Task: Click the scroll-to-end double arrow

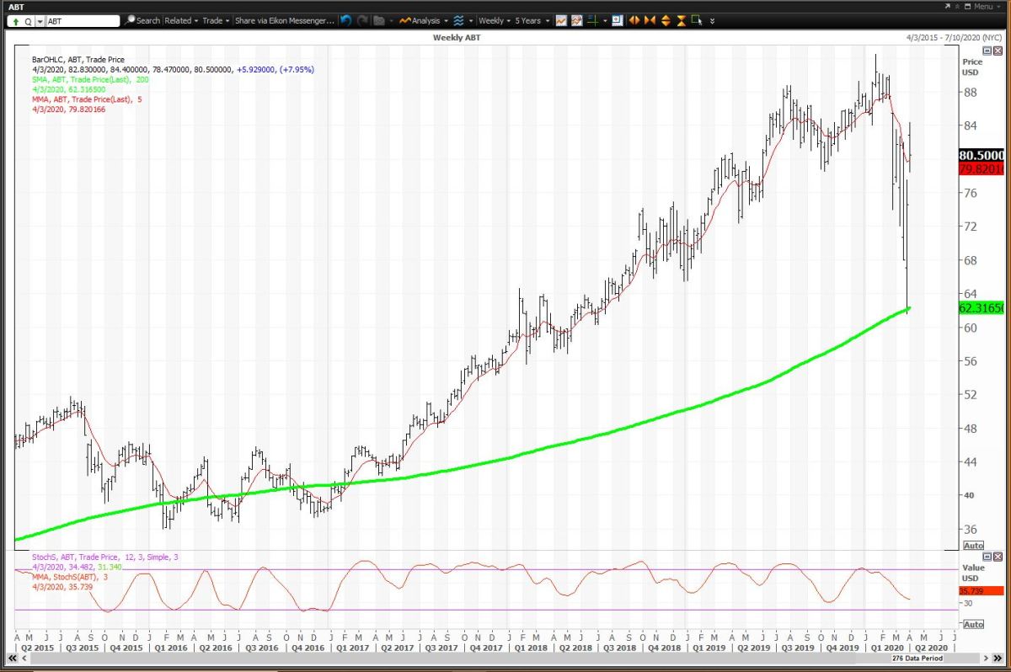Action: [999, 657]
